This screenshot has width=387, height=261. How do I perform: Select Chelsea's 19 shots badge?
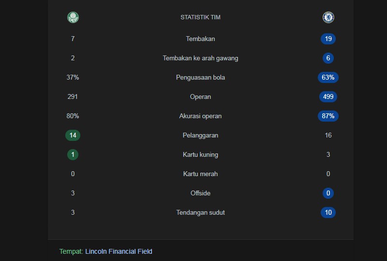point(328,39)
